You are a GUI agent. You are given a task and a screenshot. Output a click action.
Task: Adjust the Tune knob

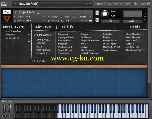pos(105,14)
